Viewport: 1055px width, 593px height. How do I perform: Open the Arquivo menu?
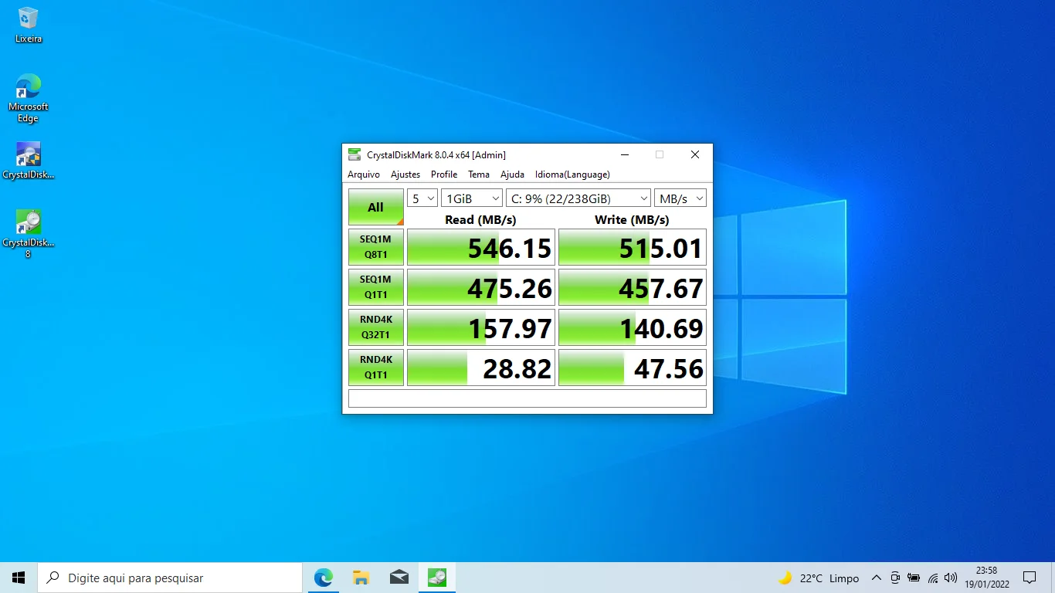364,175
